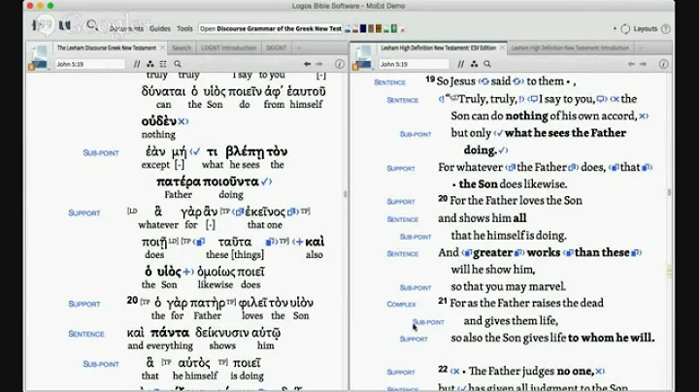Click the checkmark marker after ποιοῦντα
The width and height of the screenshot is (699, 392).
267,181
